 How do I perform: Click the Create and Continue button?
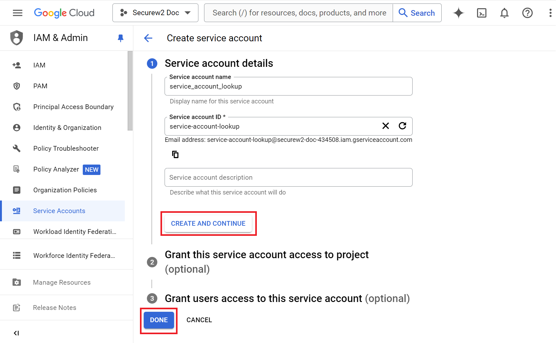pos(208,224)
